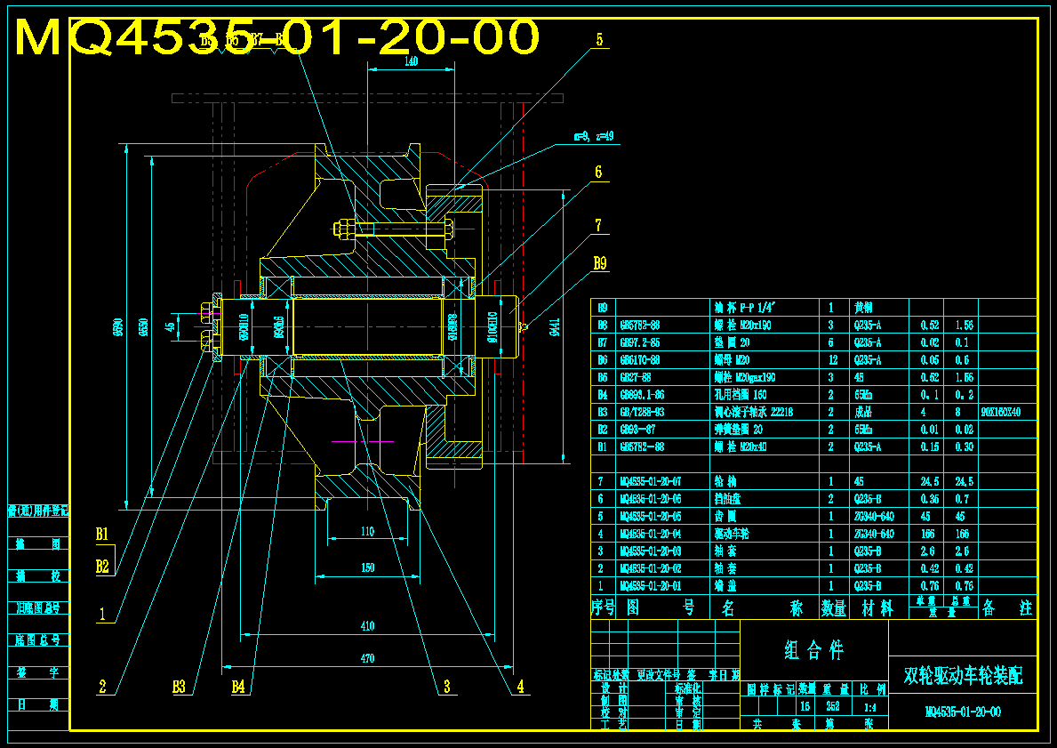Screen dimensions: 1057x748
Task: Select the 140 dimension above the wheel
Action: point(411,61)
